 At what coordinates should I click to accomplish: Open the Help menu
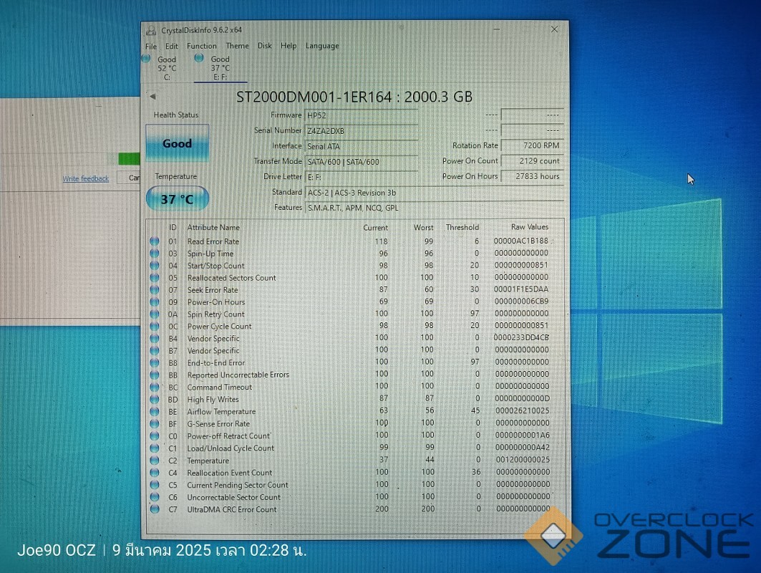click(x=289, y=46)
